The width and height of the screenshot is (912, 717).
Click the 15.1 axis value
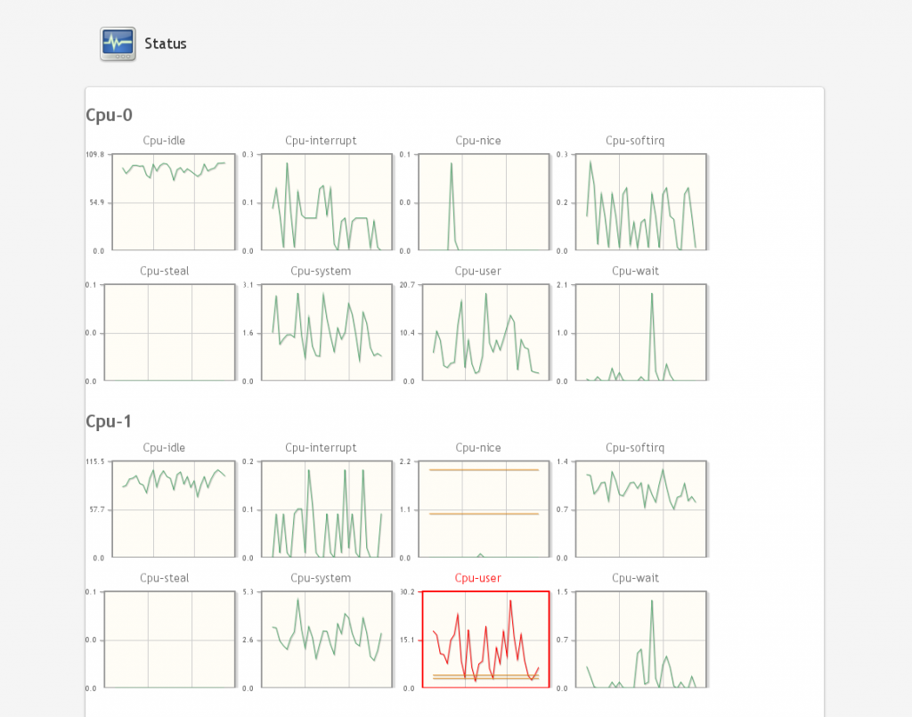coord(407,640)
